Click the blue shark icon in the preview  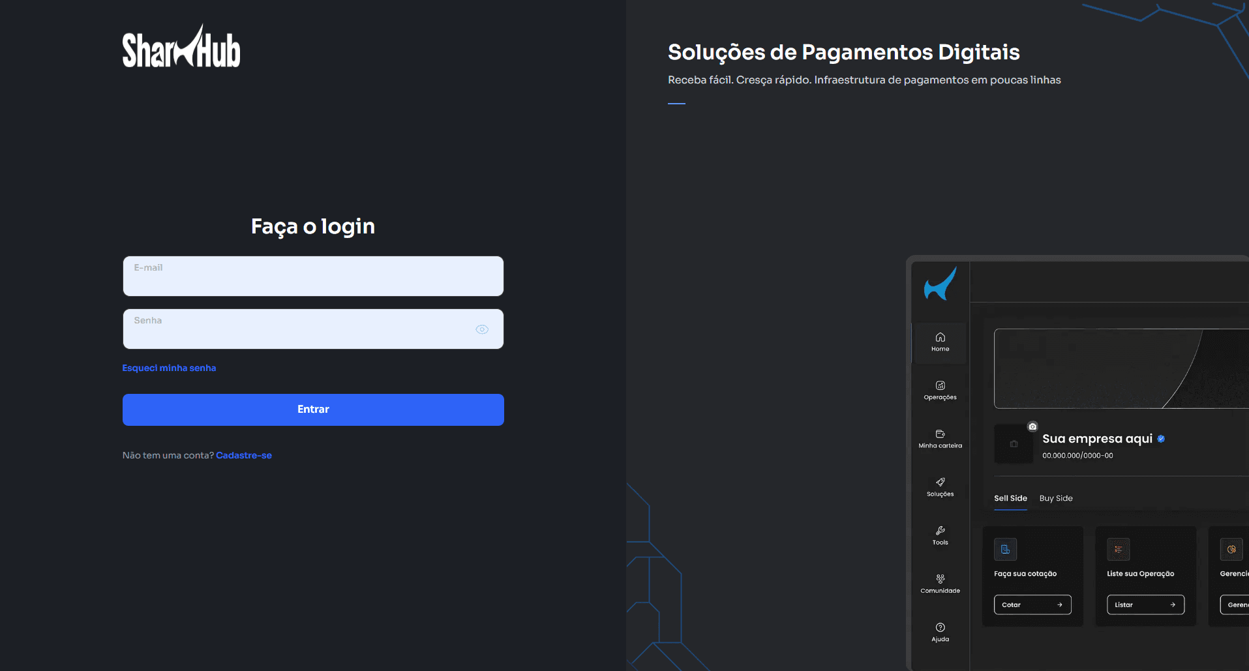pyautogui.click(x=940, y=283)
